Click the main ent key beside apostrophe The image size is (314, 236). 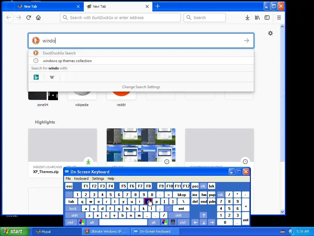point(181,209)
